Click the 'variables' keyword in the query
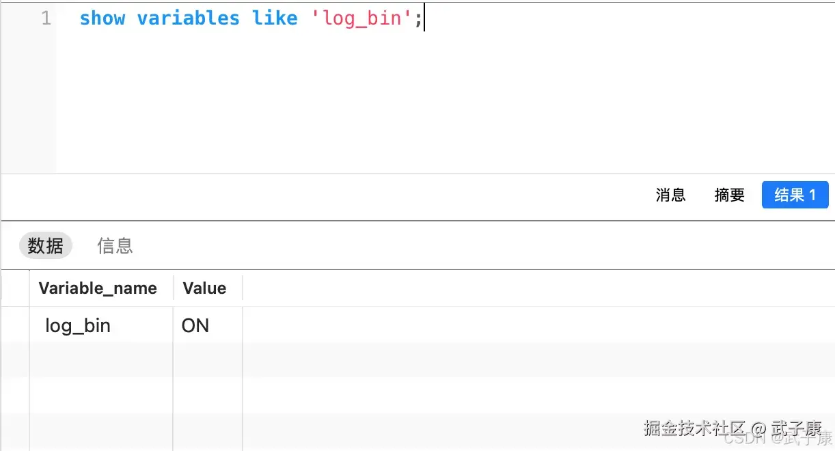Viewport: 835px width, 451px height. point(188,18)
